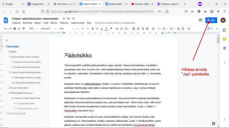Viewport: 229px width, 128px height.
Task: Open the Näytä menu
Action: click(38, 23)
